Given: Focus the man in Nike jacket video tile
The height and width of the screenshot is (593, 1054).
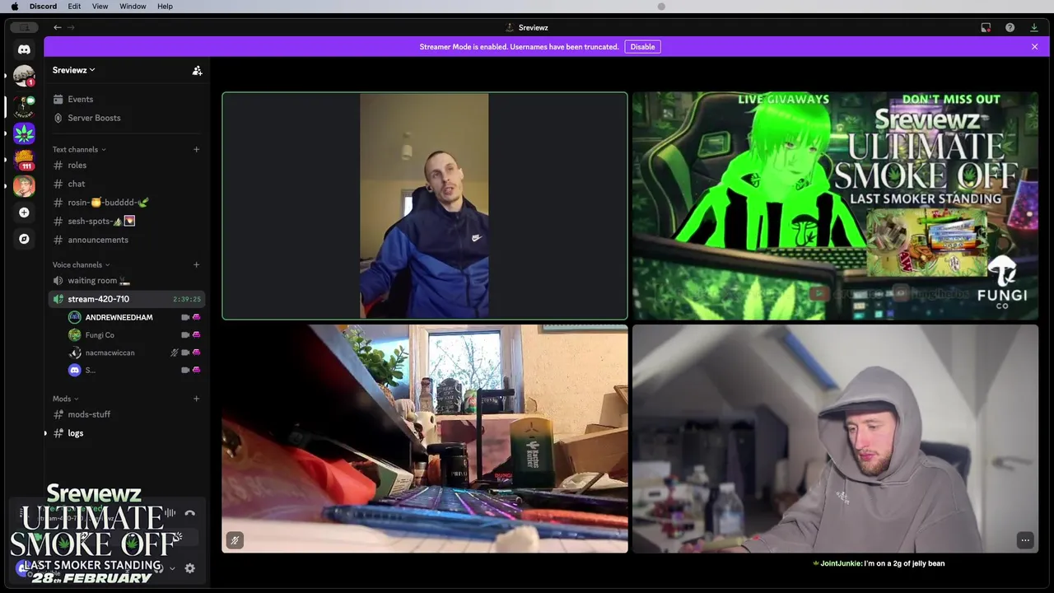Looking at the screenshot, I should (425, 206).
